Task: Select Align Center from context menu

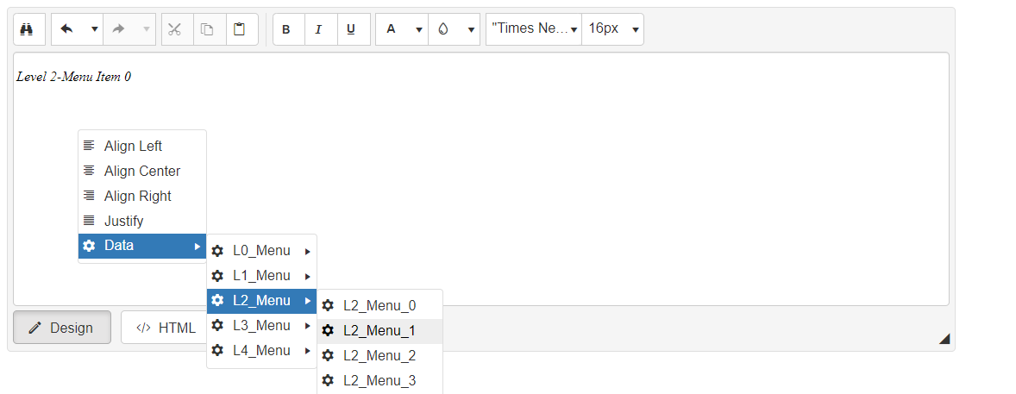Action: point(142,171)
